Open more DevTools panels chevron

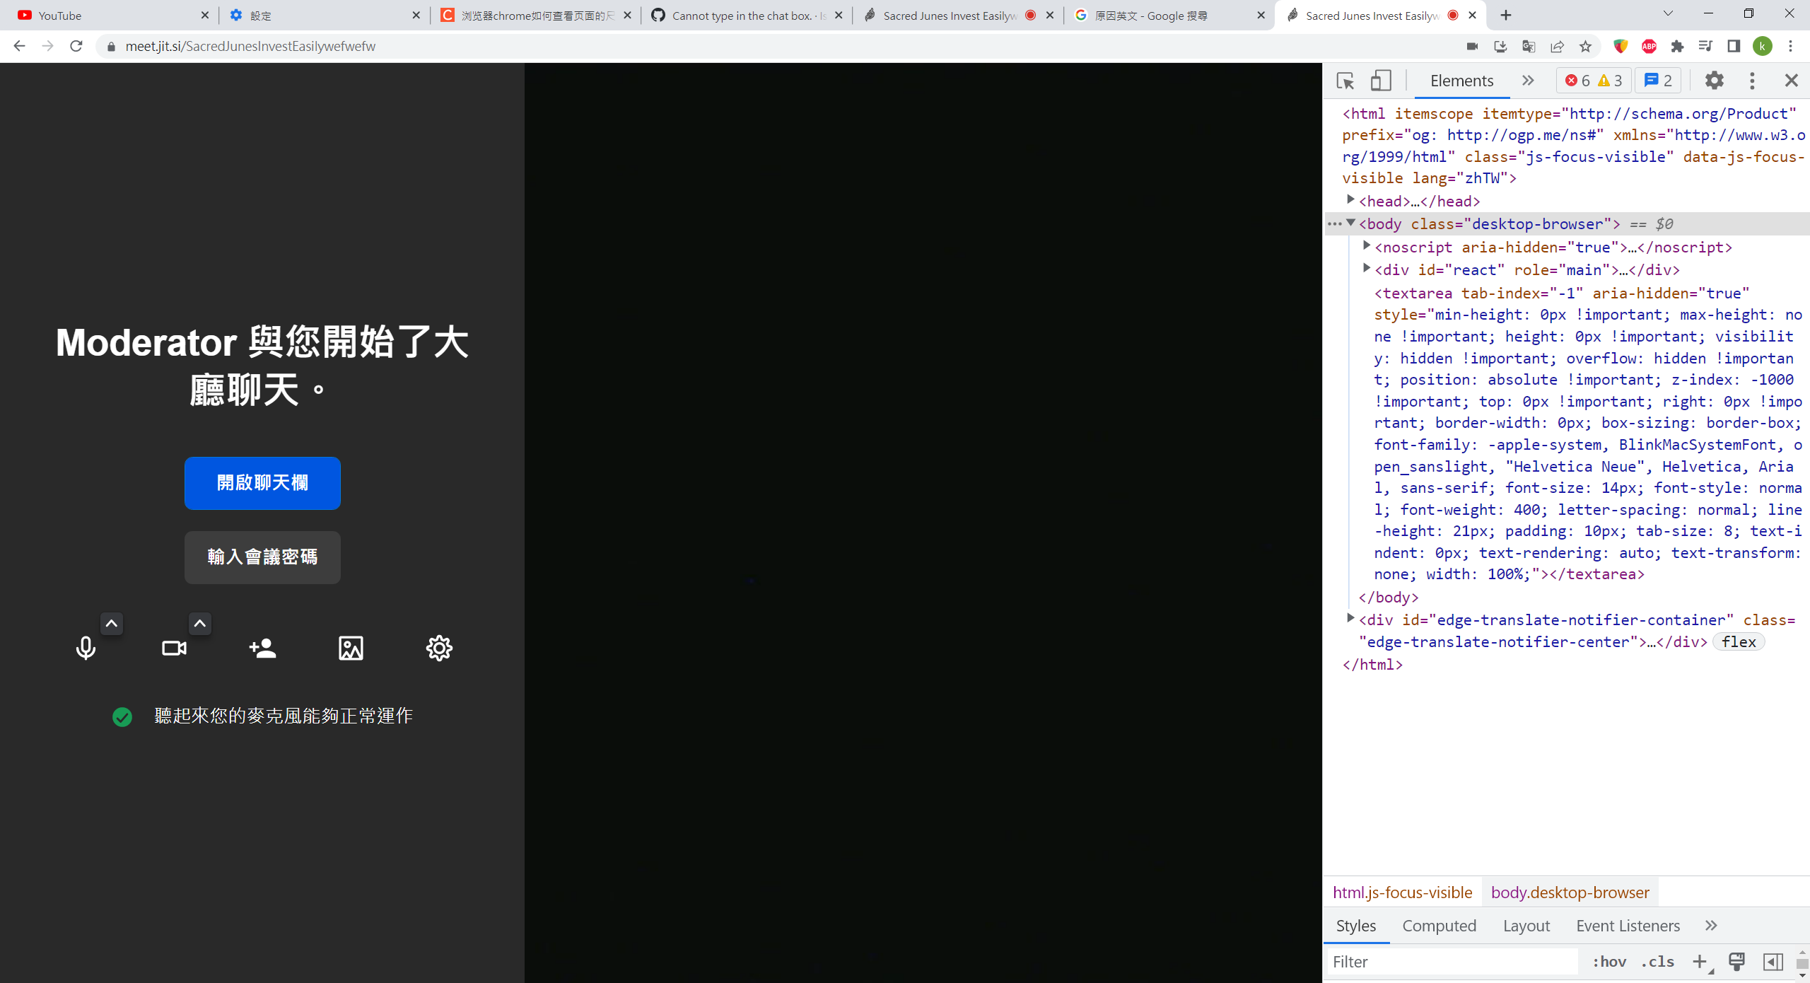[x=1528, y=81]
